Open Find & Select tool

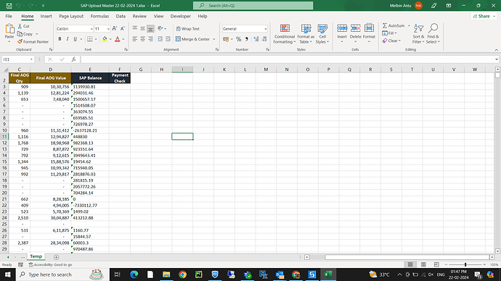pyautogui.click(x=433, y=34)
